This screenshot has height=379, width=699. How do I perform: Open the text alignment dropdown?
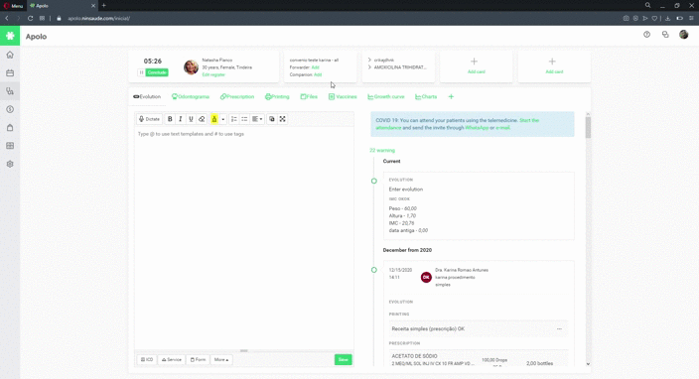(257, 119)
